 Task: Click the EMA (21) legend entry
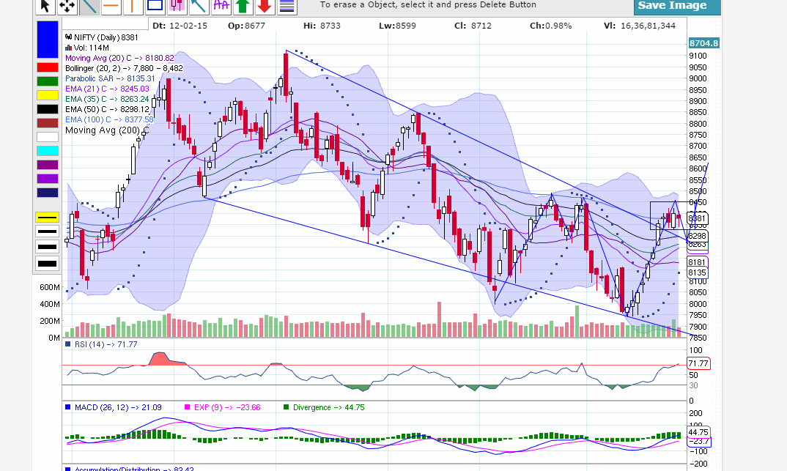point(107,89)
